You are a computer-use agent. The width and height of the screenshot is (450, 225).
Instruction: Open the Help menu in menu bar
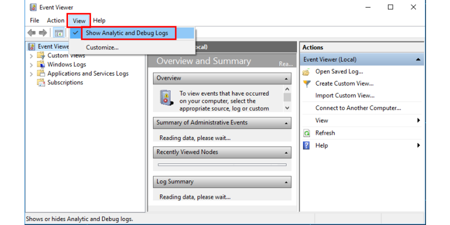click(x=99, y=21)
